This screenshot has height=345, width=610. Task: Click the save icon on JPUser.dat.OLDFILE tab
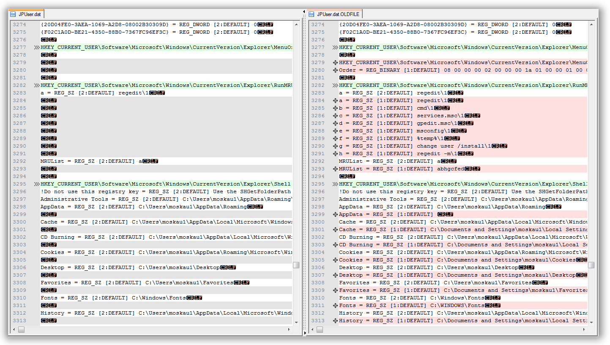pos(312,14)
